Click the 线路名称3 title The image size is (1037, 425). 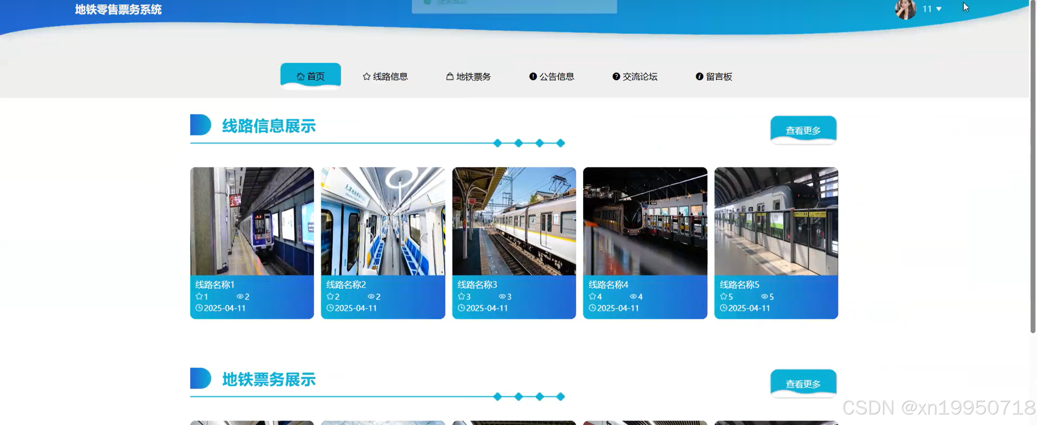478,285
